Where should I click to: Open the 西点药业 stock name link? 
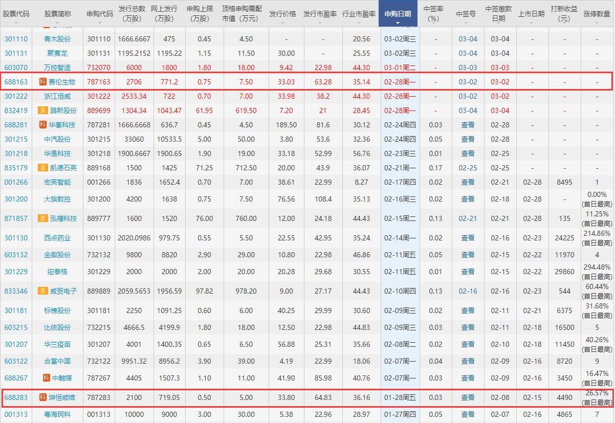(x=57, y=238)
